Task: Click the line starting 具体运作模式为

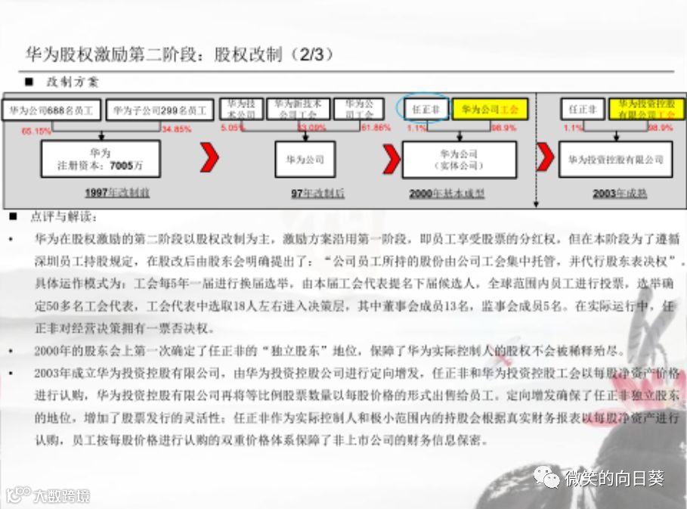Action: pyautogui.click(x=354, y=284)
